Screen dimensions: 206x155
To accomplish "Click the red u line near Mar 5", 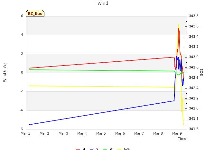I will tap(101, 63).
